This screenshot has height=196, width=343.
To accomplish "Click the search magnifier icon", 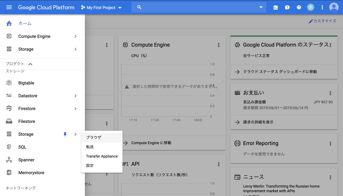I will click(139, 7).
